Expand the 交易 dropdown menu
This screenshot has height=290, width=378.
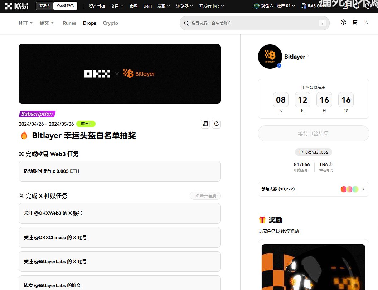[117, 6]
